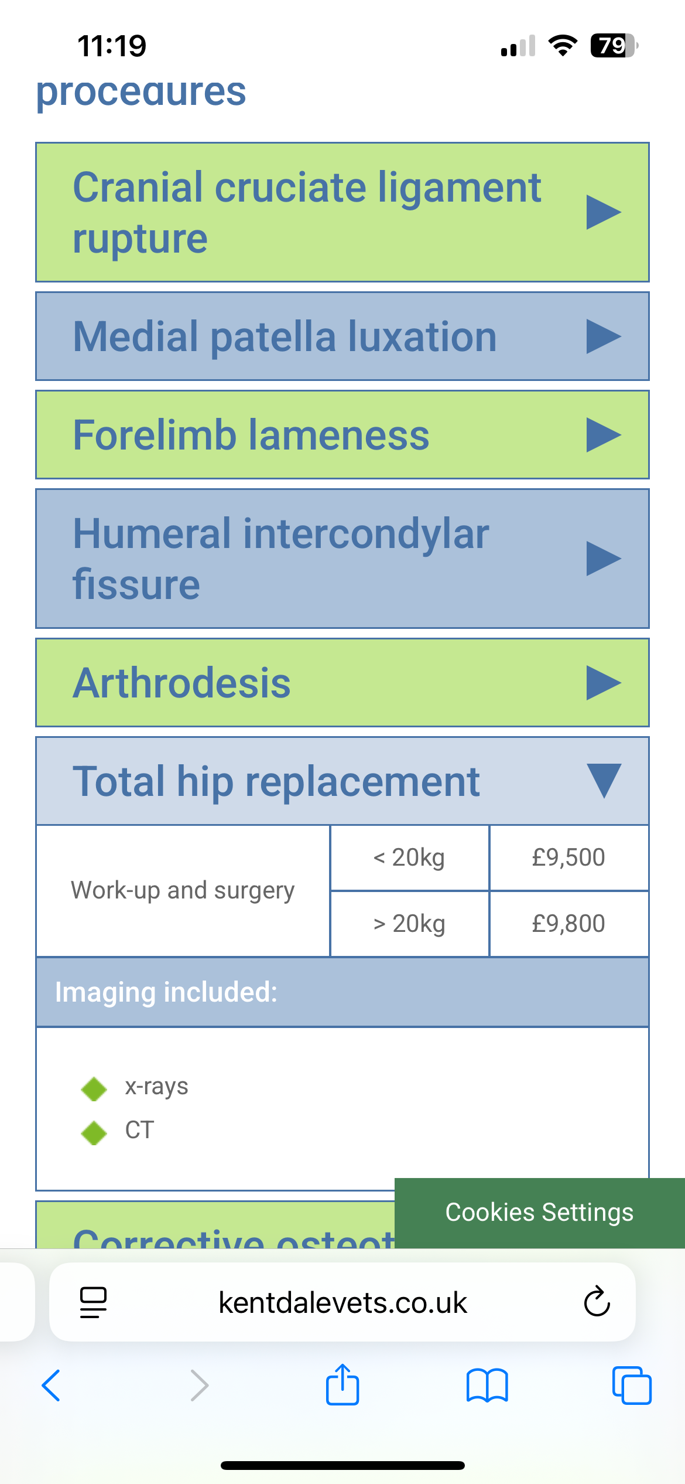
Task: Tap the £9,500 price cell
Action: [568, 857]
